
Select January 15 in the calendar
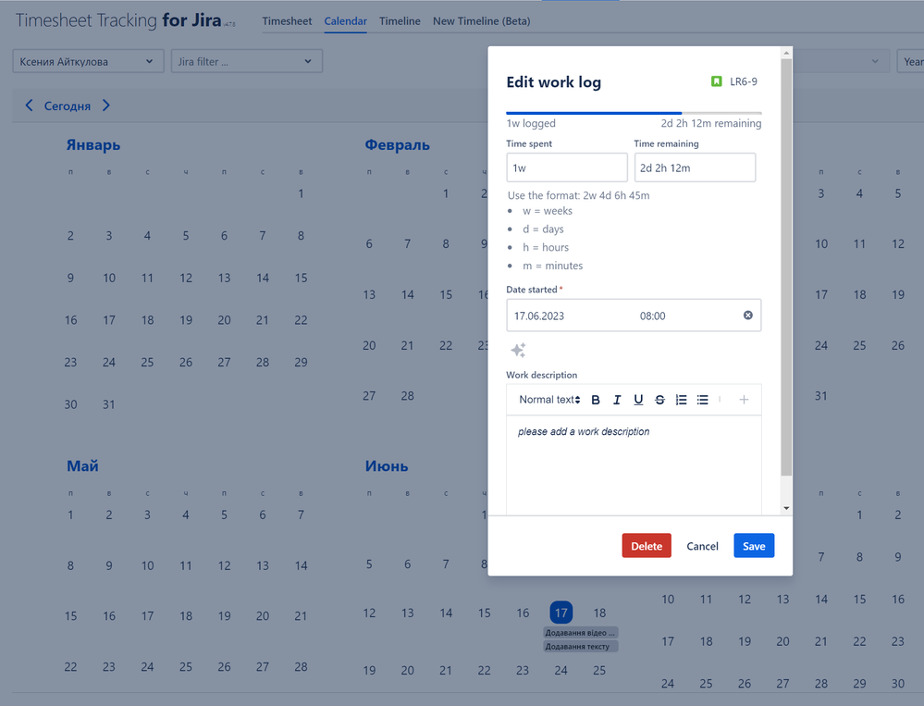(302, 278)
